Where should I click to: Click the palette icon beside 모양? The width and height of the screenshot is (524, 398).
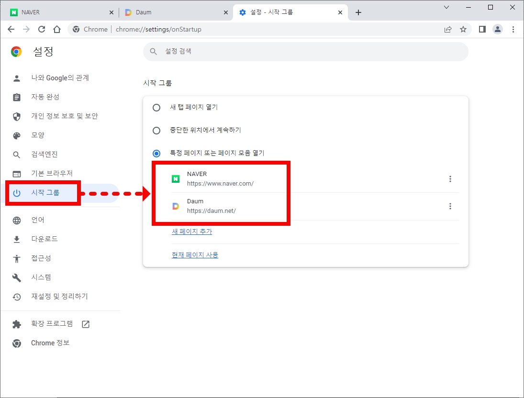click(x=16, y=136)
